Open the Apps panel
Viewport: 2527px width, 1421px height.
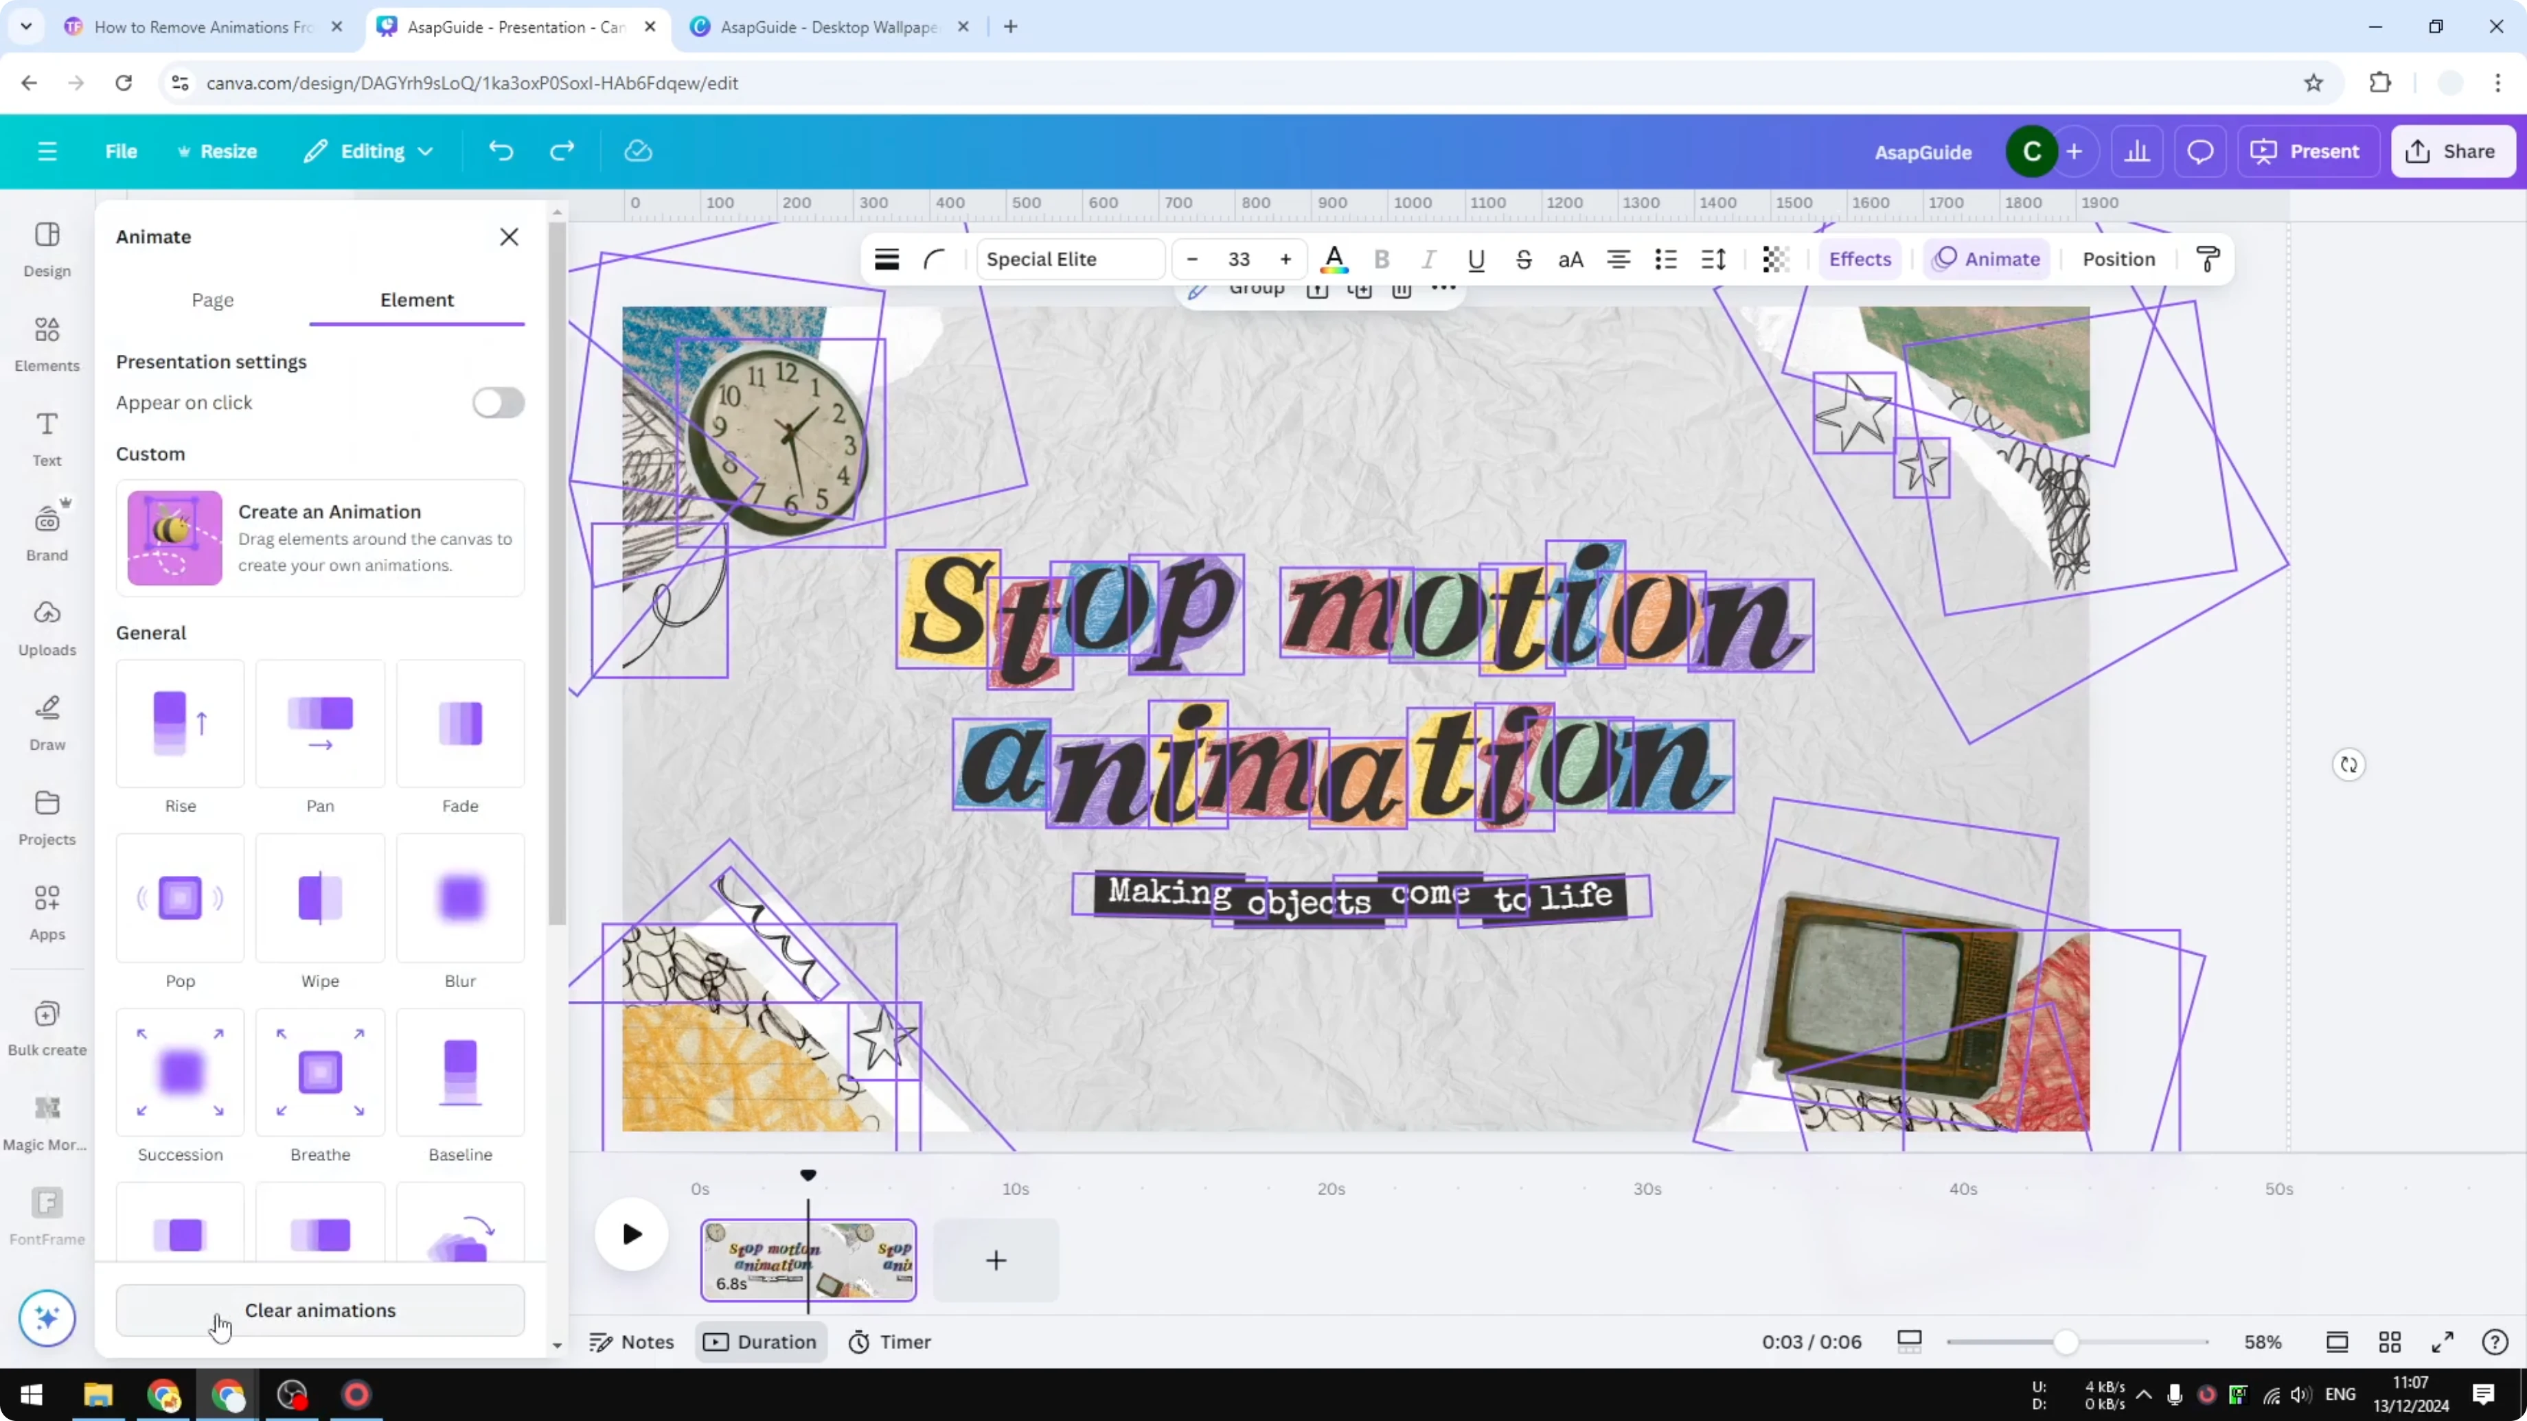pyautogui.click(x=46, y=910)
